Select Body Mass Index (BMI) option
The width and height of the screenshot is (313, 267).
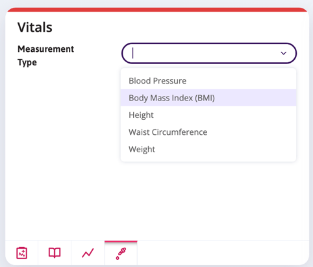(x=208, y=98)
